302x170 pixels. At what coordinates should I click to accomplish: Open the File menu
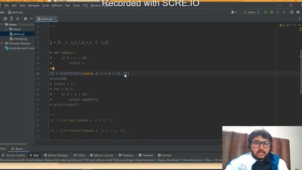point(7,5)
